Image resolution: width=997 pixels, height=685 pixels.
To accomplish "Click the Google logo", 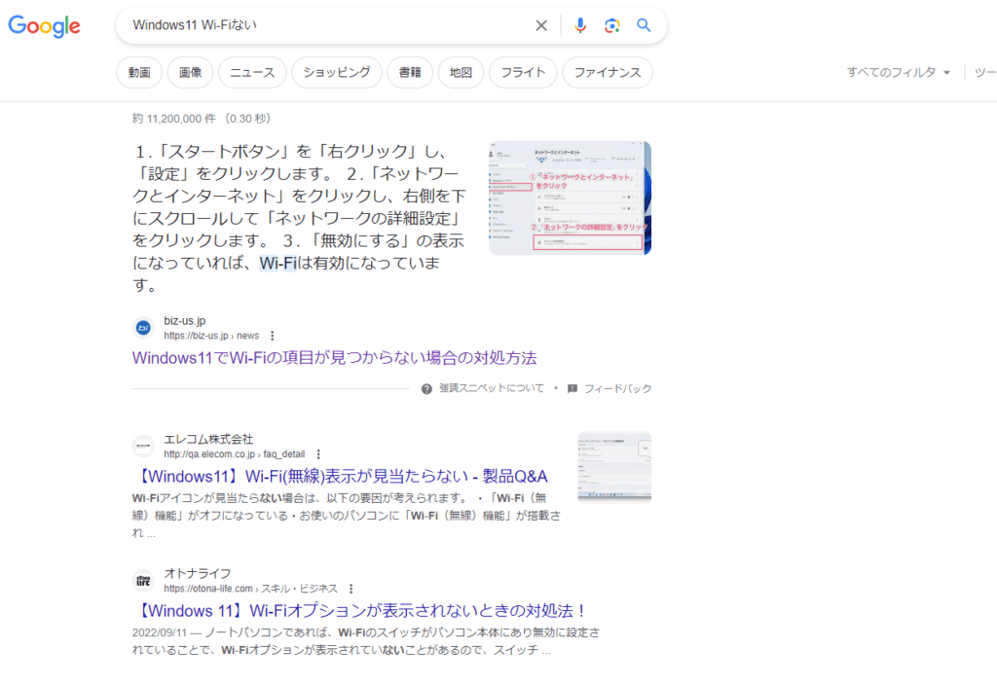I will (x=45, y=26).
